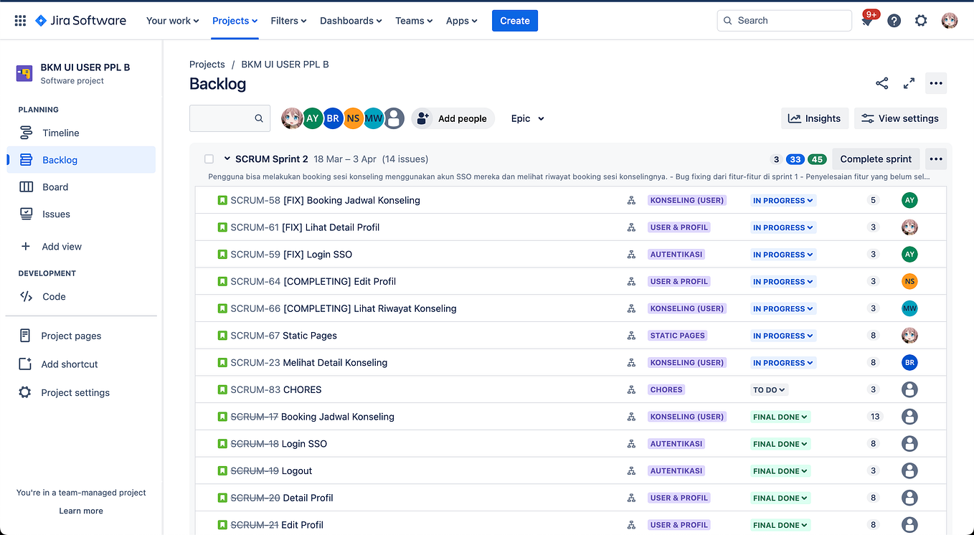Open the Dashboards menu
This screenshot has width=974, height=535.
point(351,21)
